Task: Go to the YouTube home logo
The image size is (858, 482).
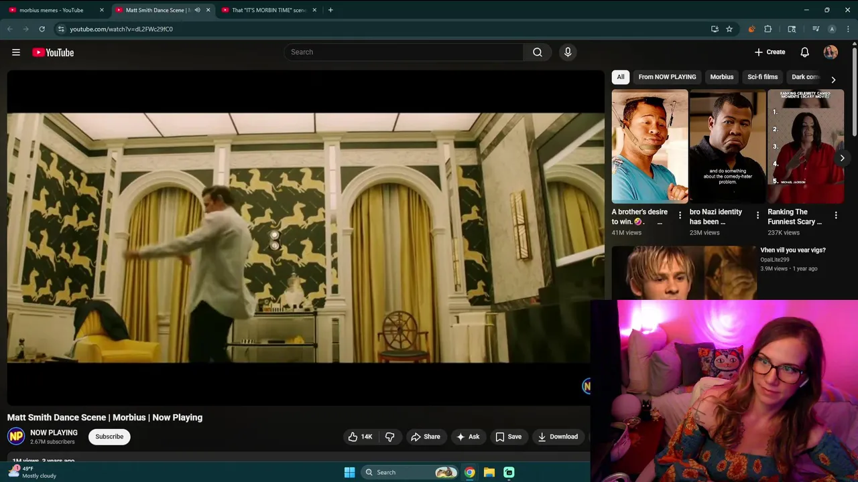Action: (x=53, y=52)
